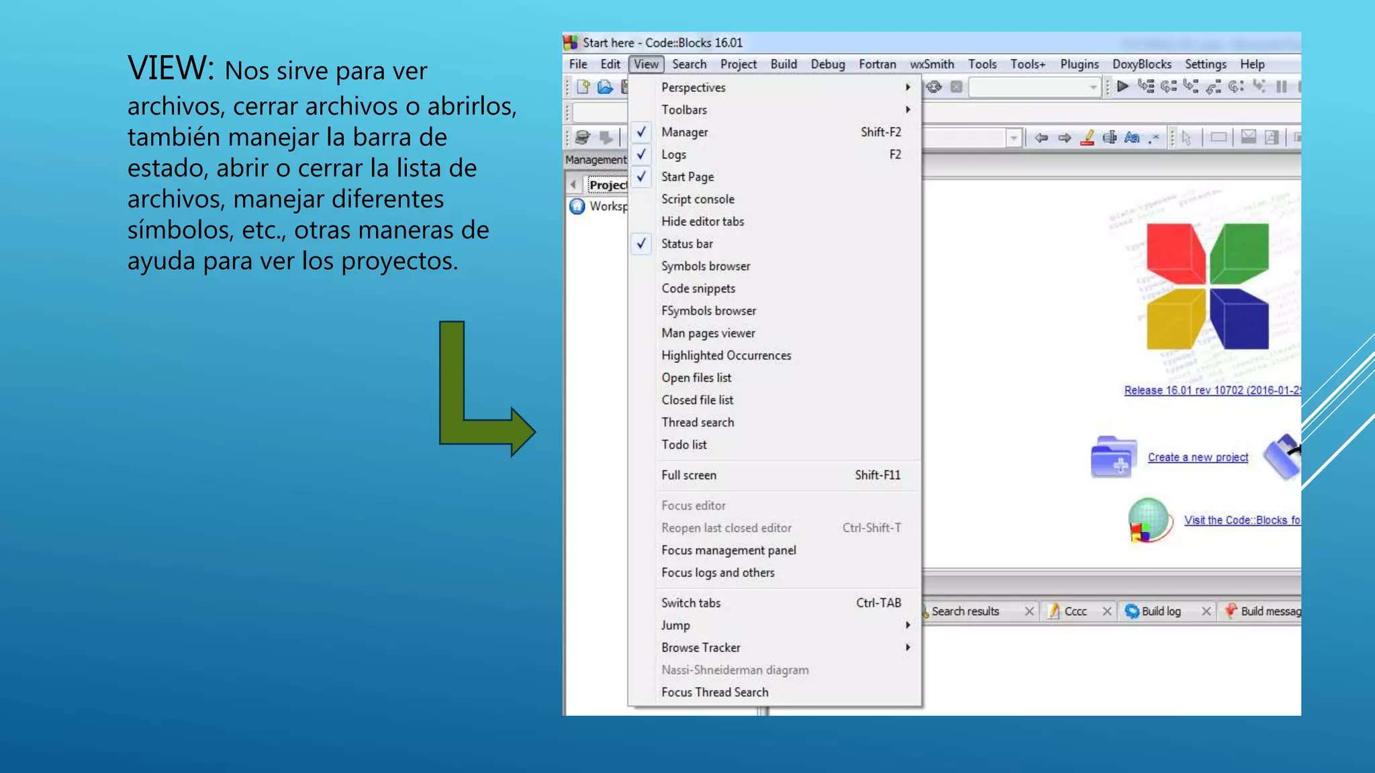Click the database toolbar icon at left

[582, 138]
